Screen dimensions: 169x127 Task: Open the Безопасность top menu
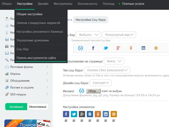pyautogui.click(x=88, y=4)
